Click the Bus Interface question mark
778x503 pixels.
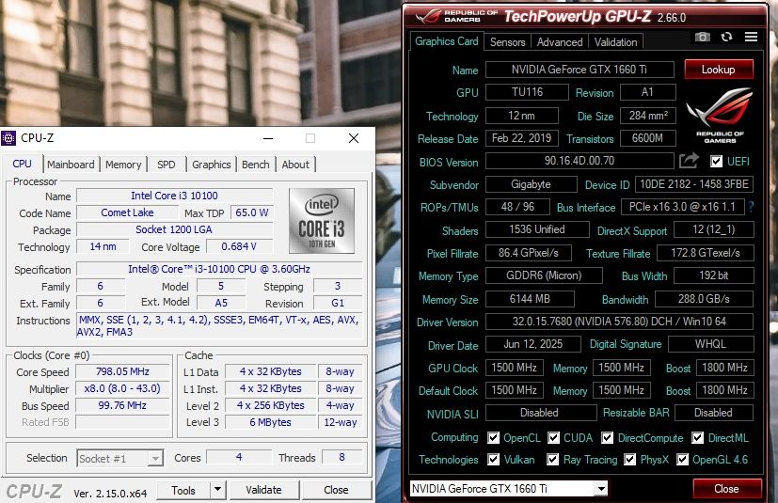751,207
